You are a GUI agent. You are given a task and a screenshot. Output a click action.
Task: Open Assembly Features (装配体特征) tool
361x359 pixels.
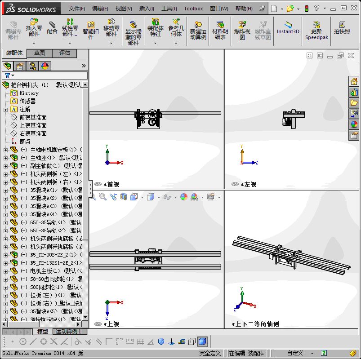[x=156, y=27]
